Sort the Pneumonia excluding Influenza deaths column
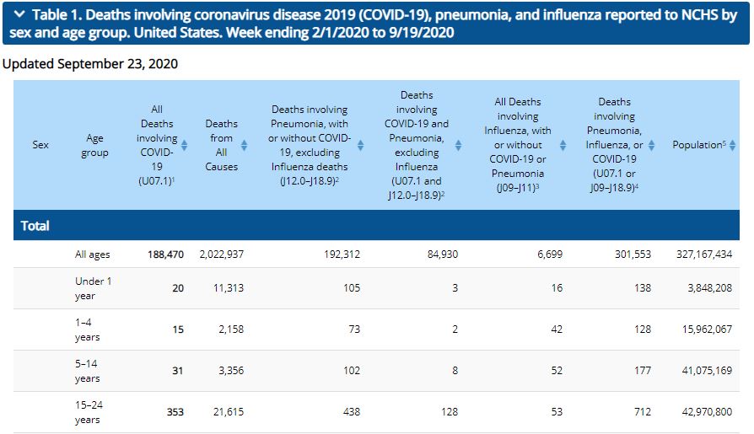This screenshot has width=754, height=434. 360,145
